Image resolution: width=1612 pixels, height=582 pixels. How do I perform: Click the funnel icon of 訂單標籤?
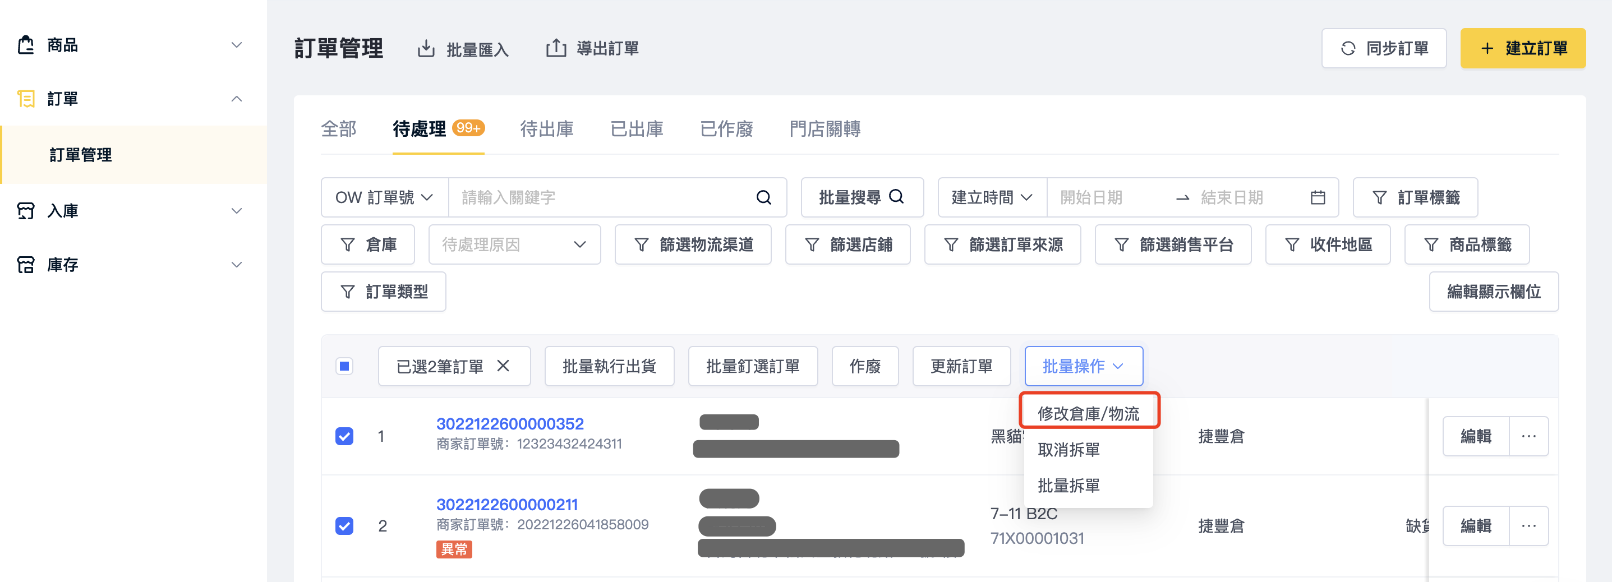coord(1379,198)
